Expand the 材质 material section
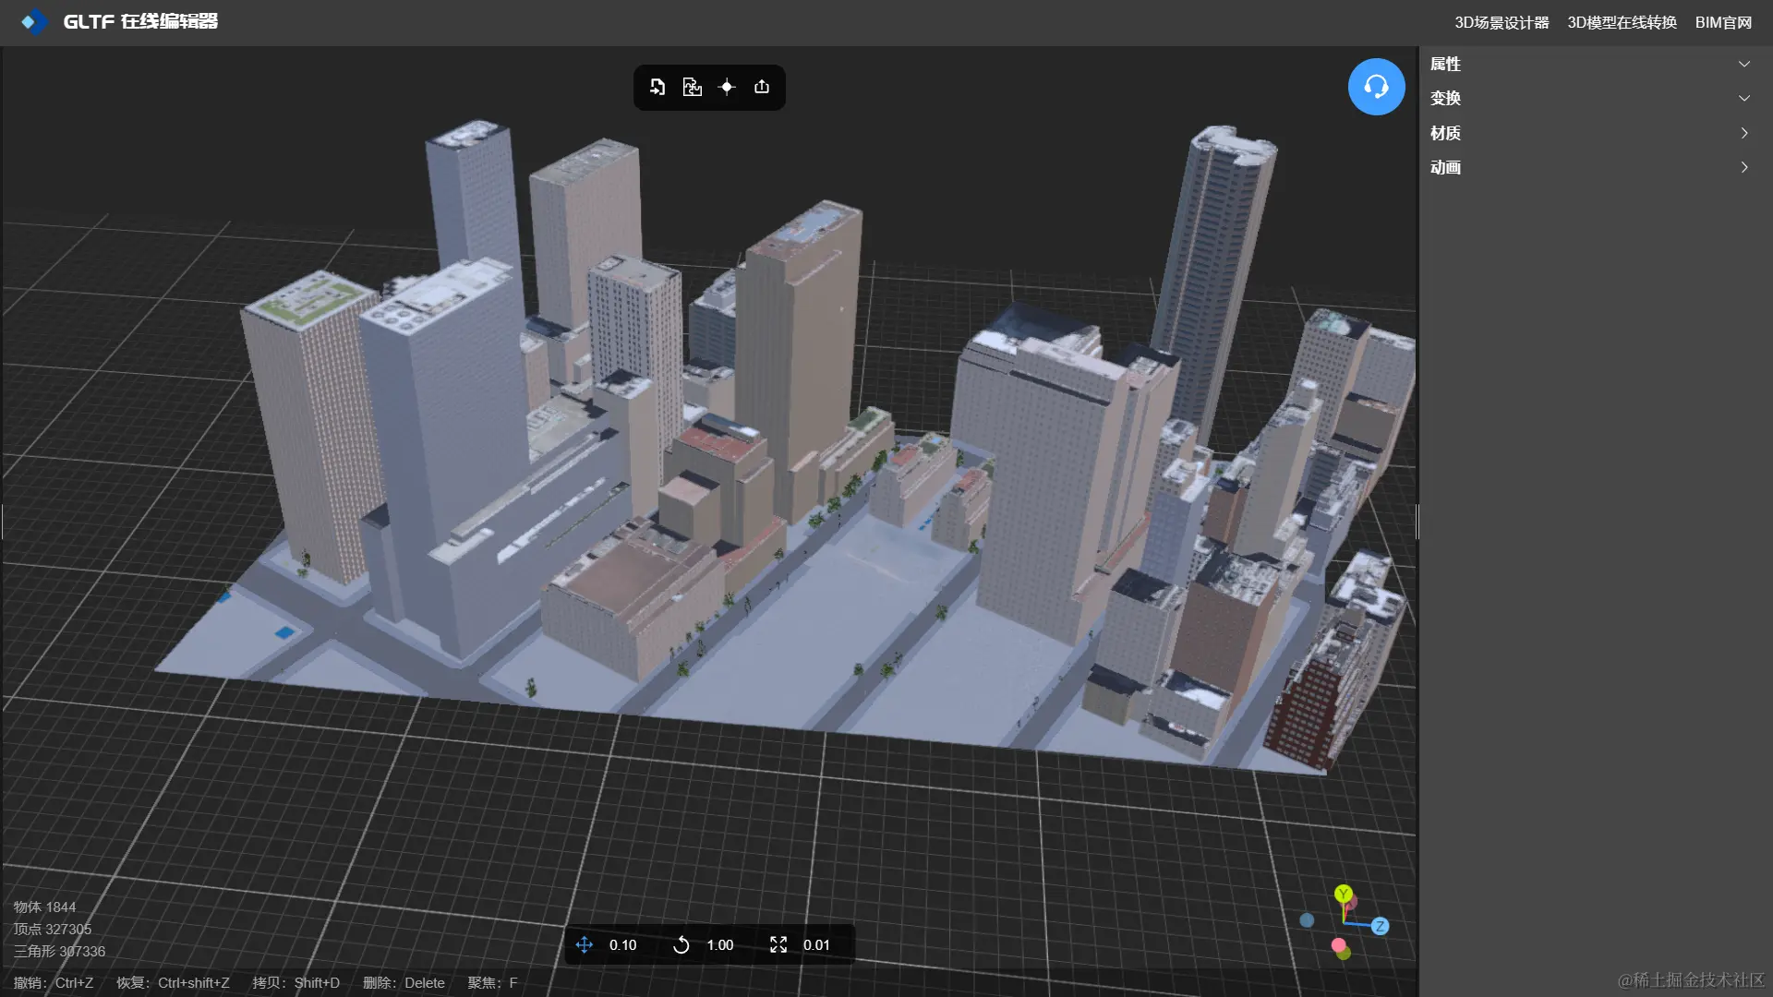This screenshot has height=997, width=1773. pos(1744,133)
